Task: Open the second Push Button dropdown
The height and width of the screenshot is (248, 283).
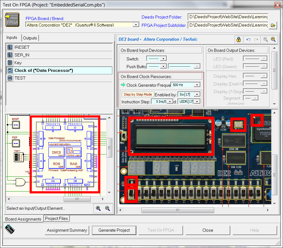Action: click(x=197, y=66)
